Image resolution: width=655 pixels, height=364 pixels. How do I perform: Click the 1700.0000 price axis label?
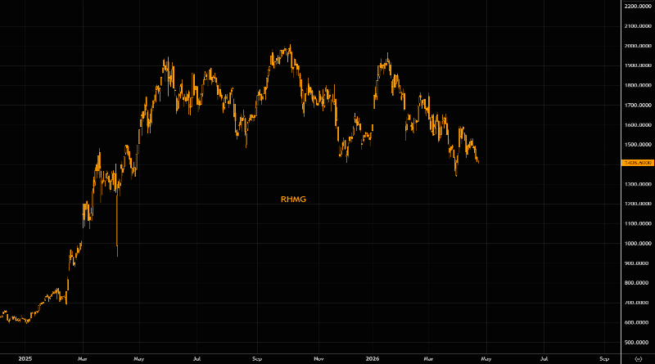[x=637, y=106]
